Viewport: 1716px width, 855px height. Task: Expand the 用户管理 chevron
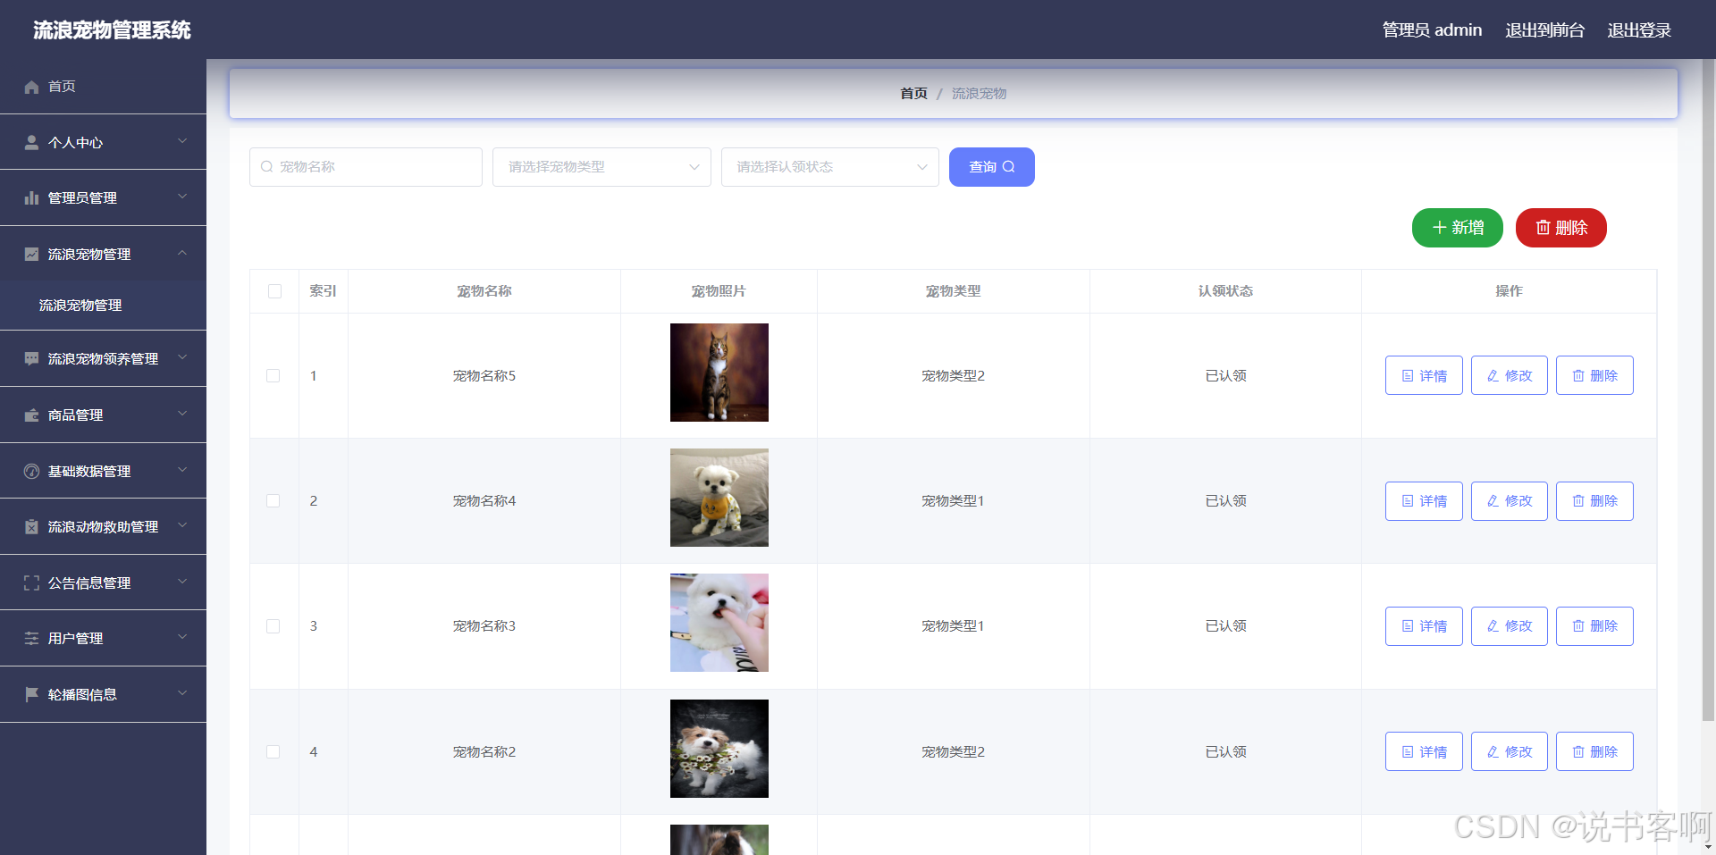pyautogui.click(x=182, y=637)
